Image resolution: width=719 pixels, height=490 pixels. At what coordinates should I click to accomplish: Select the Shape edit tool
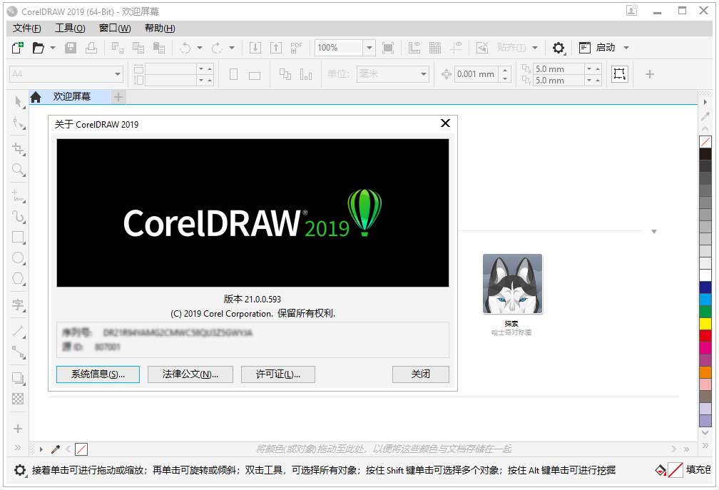point(19,123)
